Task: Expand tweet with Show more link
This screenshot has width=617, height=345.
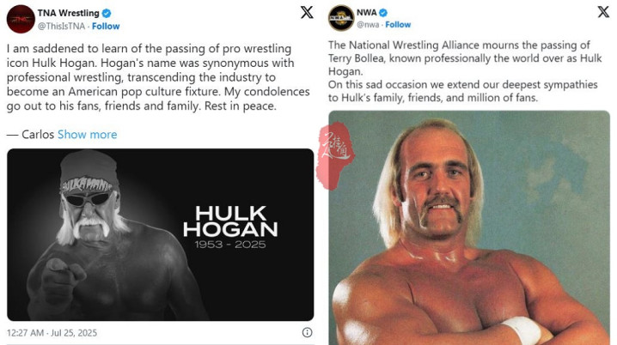Action: pyautogui.click(x=88, y=135)
